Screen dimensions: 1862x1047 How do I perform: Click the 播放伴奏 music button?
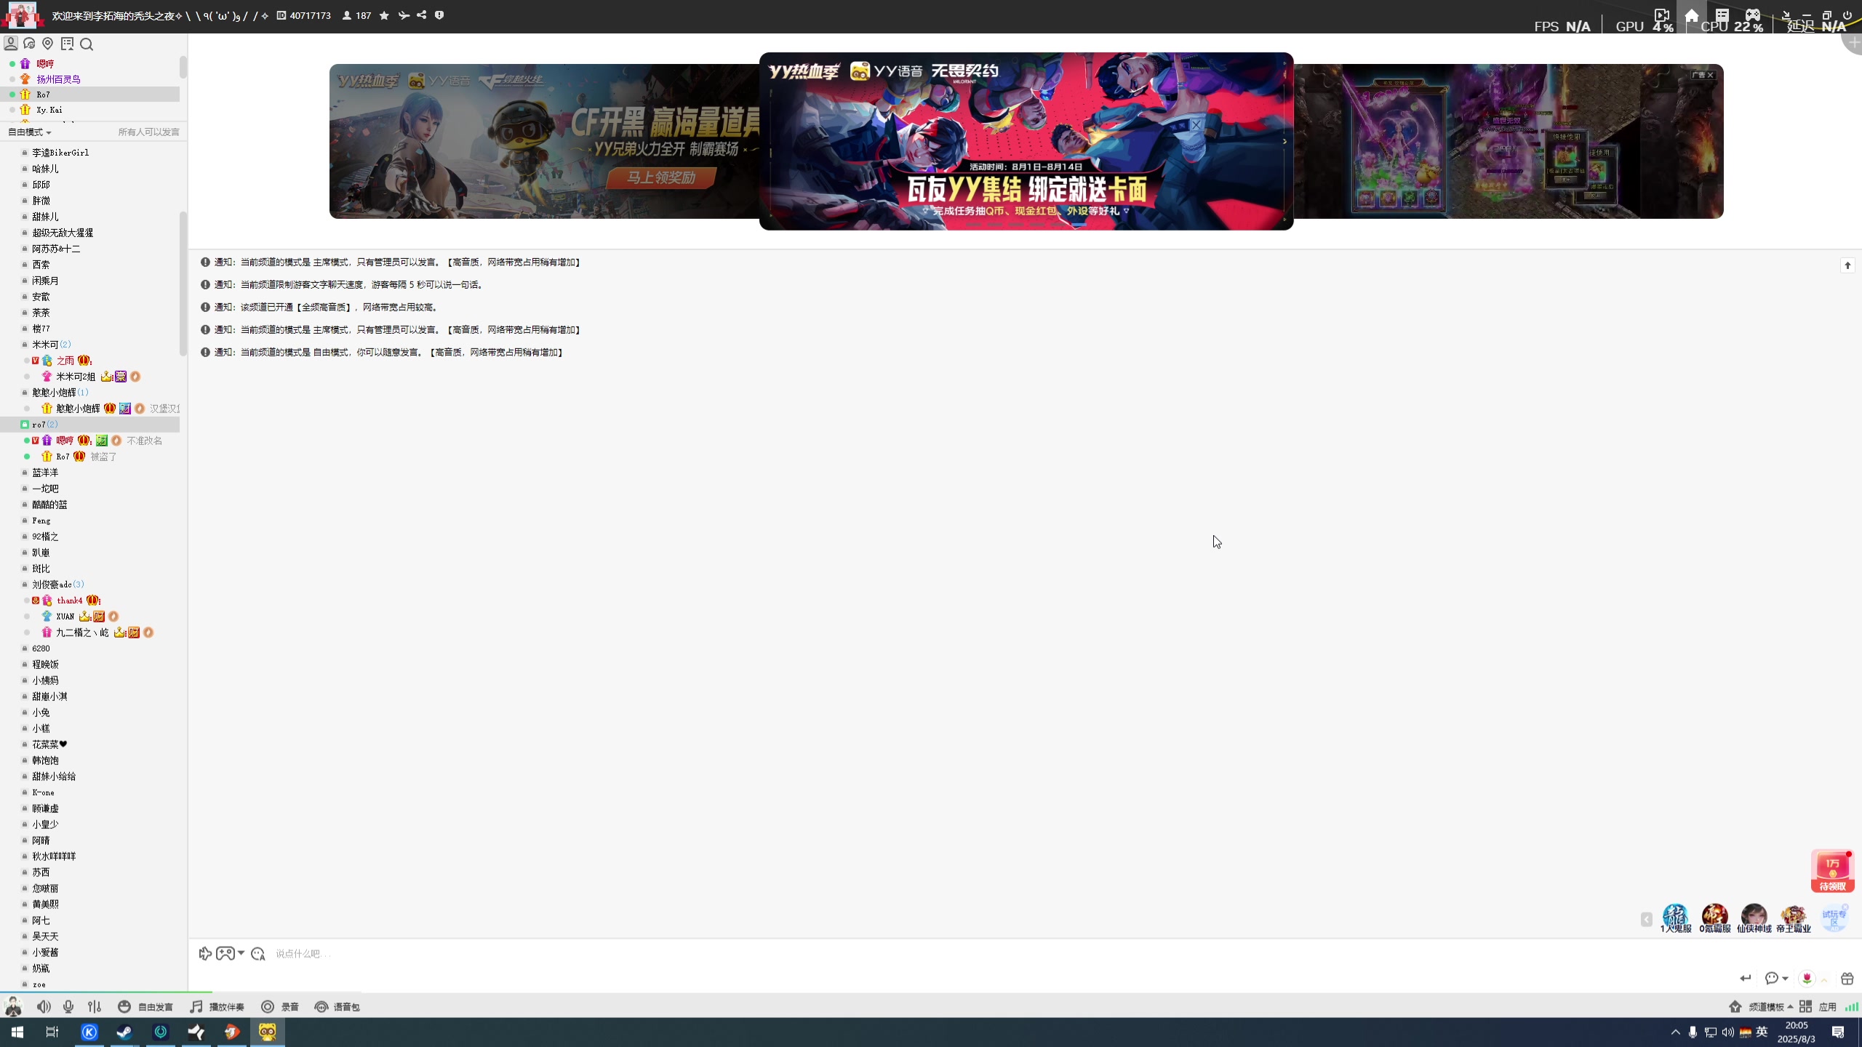tap(217, 1006)
